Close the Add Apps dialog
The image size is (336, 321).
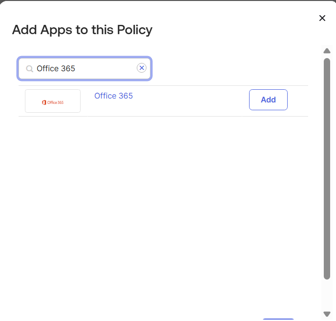coord(322,18)
